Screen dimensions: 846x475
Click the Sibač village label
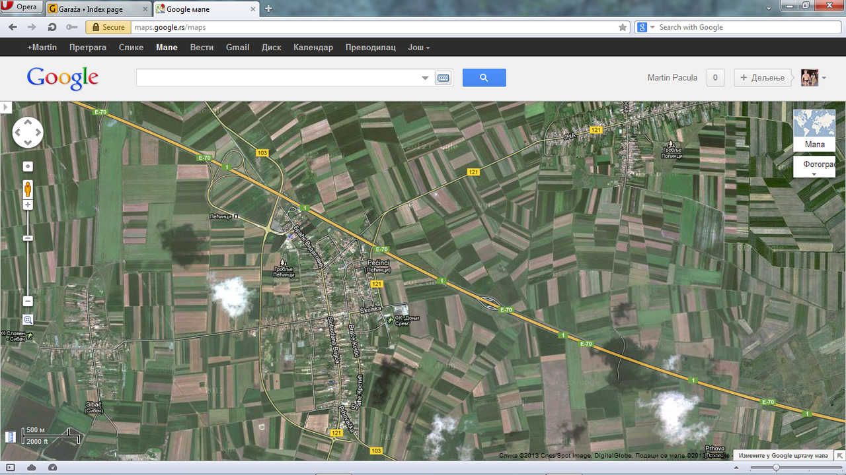[x=93, y=403]
